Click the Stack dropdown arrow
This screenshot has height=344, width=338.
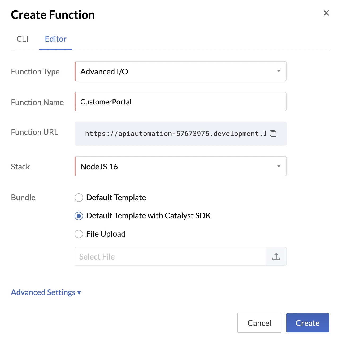(279, 166)
